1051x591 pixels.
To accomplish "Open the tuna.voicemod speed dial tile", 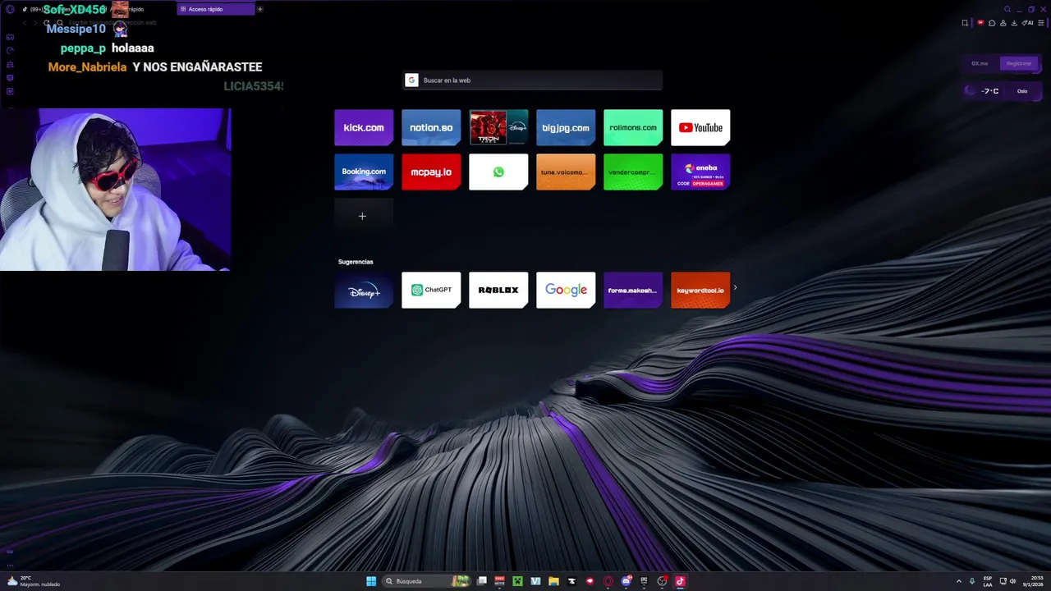I will click(566, 172).
